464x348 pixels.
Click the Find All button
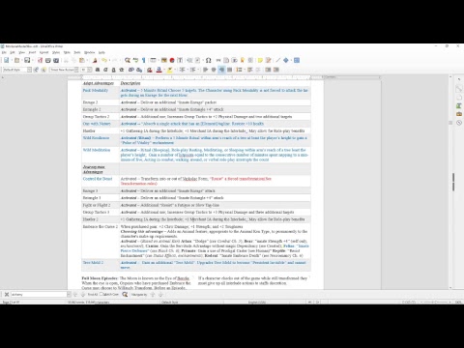(x=93, y=294)
